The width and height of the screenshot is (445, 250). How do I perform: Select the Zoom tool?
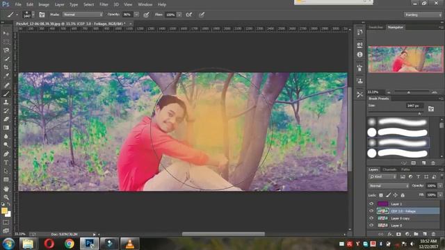pyautogui.click(x=6, y=197)
